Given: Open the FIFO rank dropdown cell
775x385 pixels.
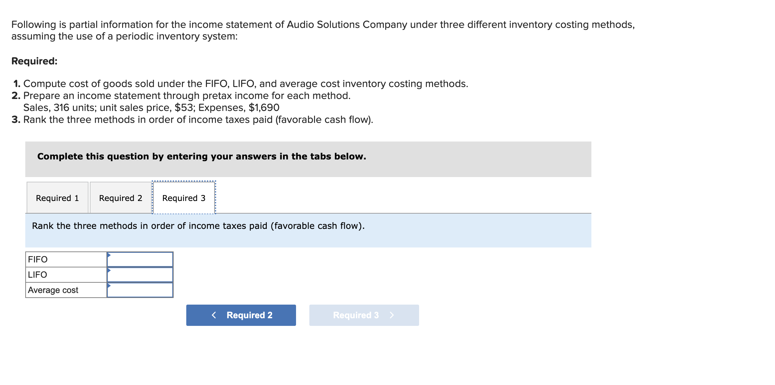Looking at the screenshot, I should (x=140, y=259).
